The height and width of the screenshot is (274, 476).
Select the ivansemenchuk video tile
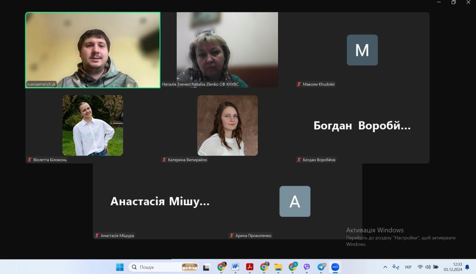tap(93, 49)
